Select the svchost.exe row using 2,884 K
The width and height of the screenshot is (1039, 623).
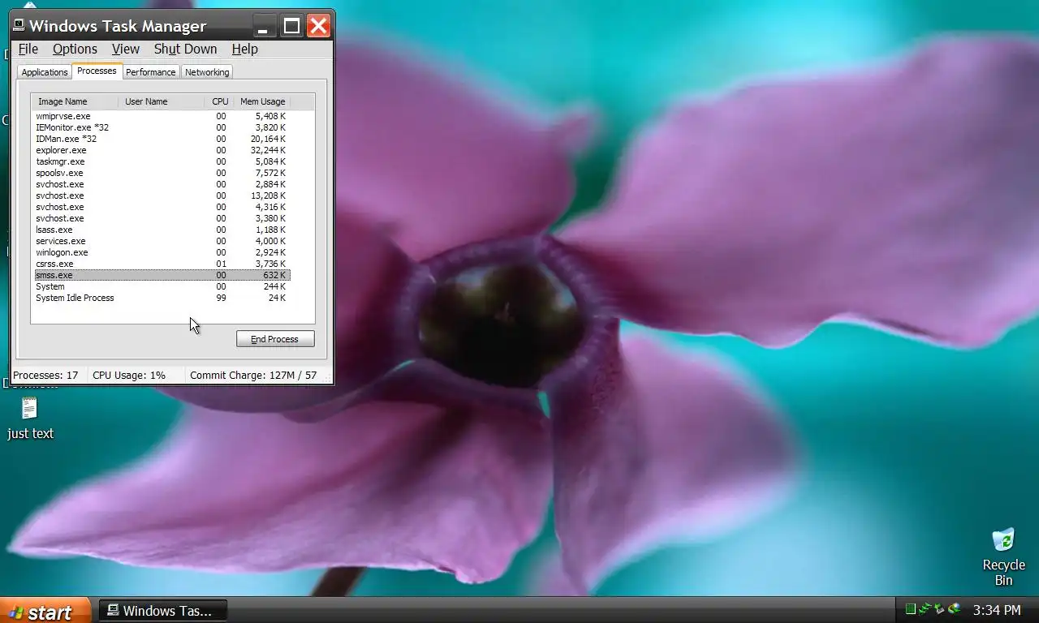click(x=162, y=184)
